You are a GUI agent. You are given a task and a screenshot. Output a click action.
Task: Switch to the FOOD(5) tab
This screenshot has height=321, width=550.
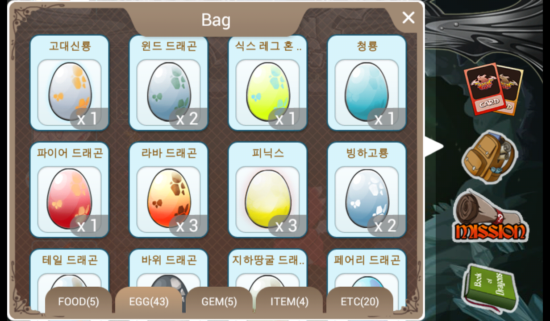(x=79, y=302)
